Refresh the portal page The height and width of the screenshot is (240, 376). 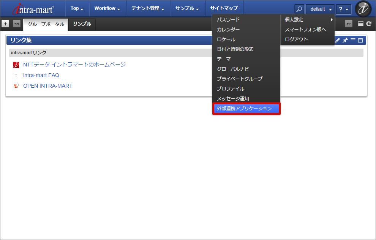[369, 24]
